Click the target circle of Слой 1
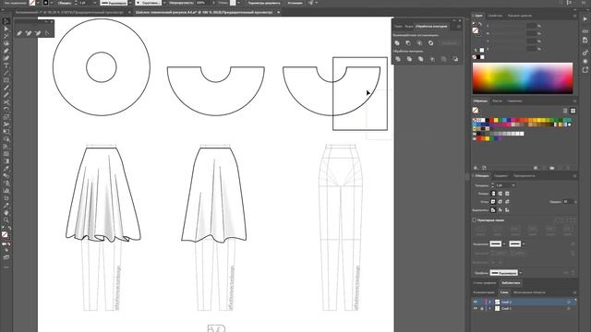The height and width of the screenshot is (332, 591). click(569, 308)
